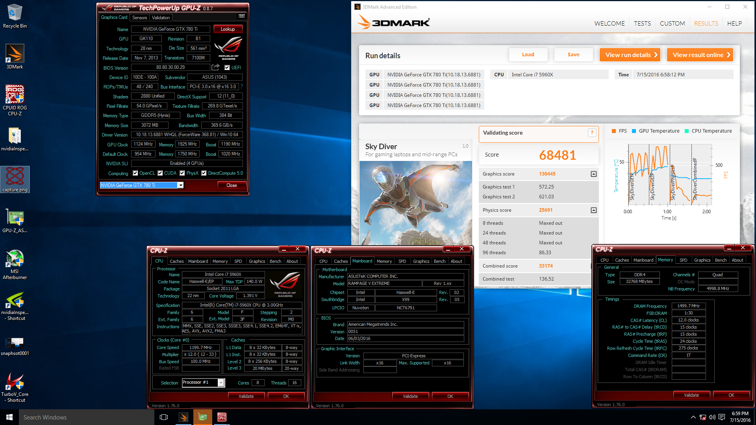Click the taskbar network icon
756x425 pixels.
click(x=703, y=417)
